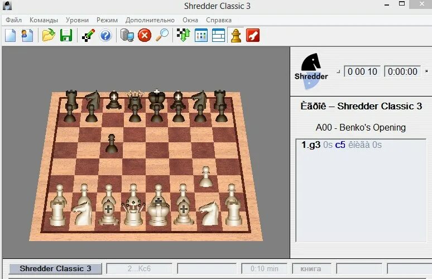Viewport: 432px width, 279px height.
Task: Maximize the Shredder Classic 3 window
Action: [402, 4]
